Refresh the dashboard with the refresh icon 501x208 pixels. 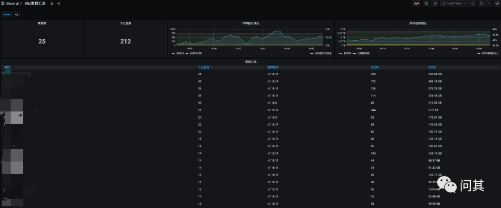tap(481, 3)
